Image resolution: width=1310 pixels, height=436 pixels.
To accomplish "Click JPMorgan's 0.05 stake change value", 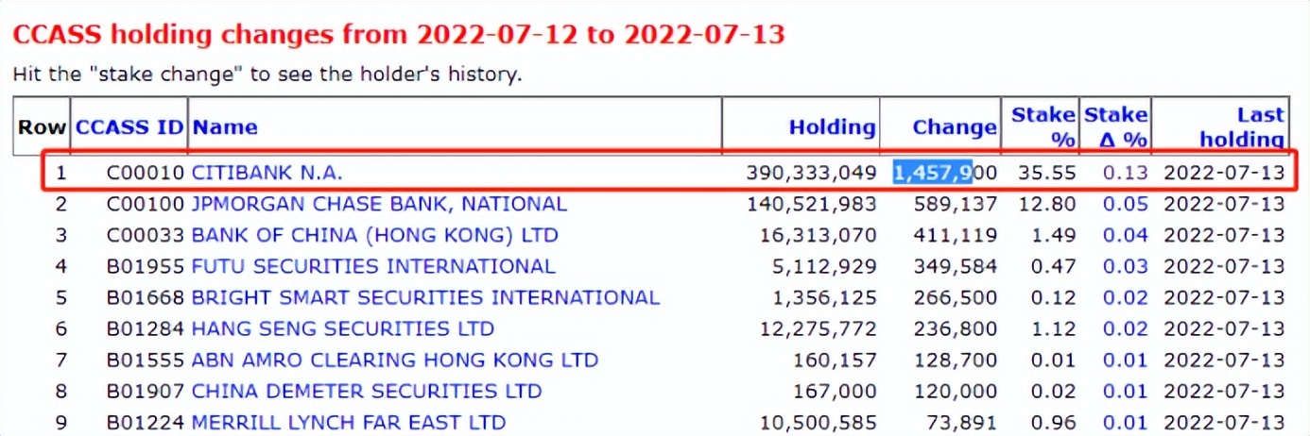I will [1129, 204].
